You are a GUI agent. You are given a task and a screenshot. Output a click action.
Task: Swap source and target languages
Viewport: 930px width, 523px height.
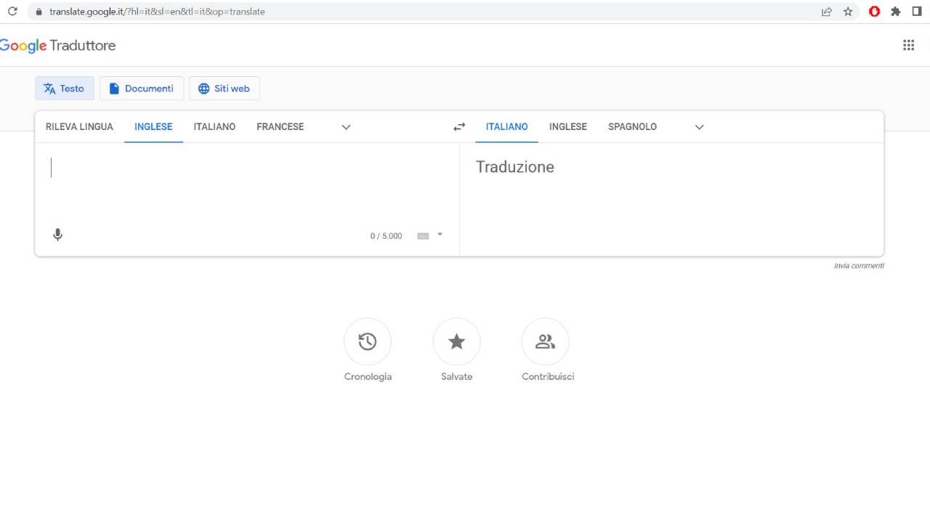(x=459, y=127)
